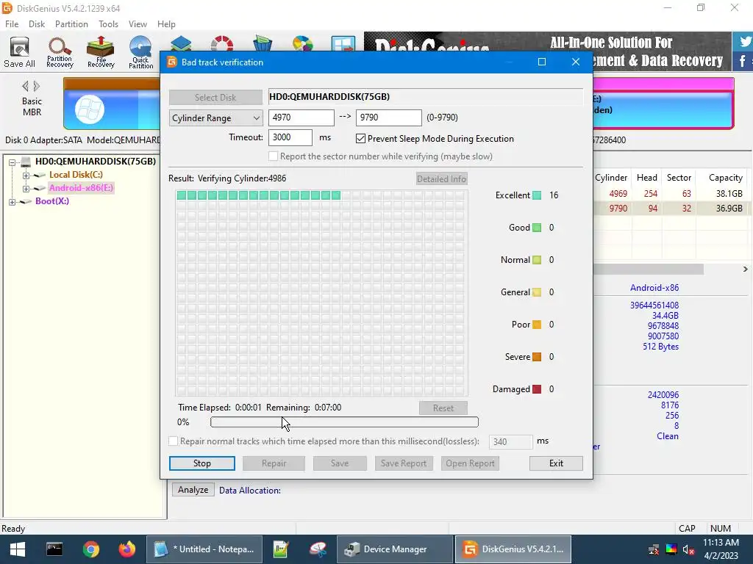This screenshot has height=564, width=753.
Task: Toggle Prevent Sleep Mode During Execution
Action: [x=360, y=139]
